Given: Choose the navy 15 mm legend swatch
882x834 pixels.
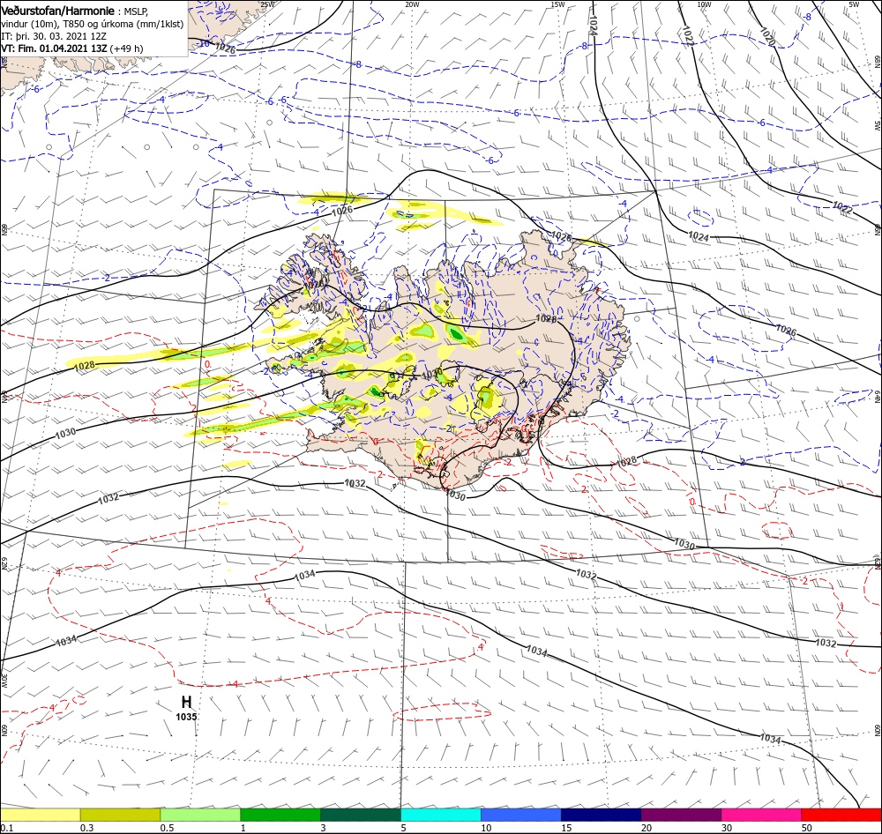Looking at the screenshot, I should (601, 815).
